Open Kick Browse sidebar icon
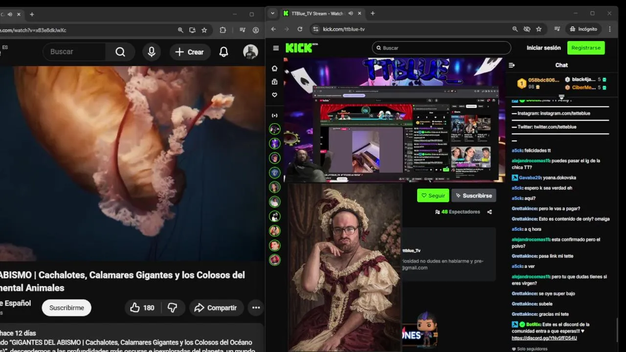 274,82
